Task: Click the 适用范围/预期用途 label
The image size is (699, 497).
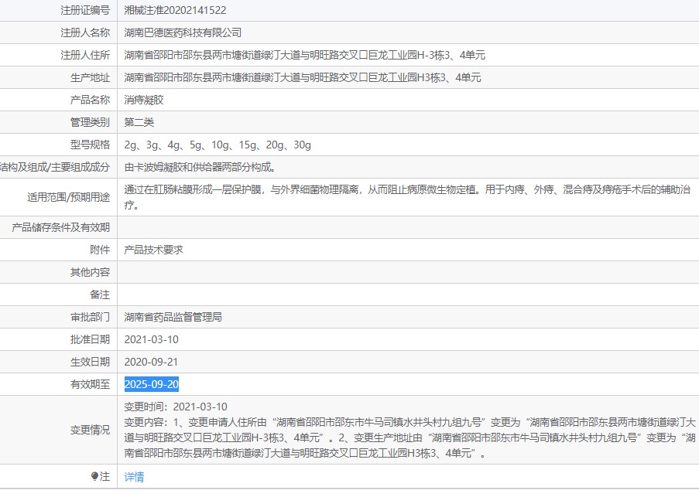Action: coord(69,197)
